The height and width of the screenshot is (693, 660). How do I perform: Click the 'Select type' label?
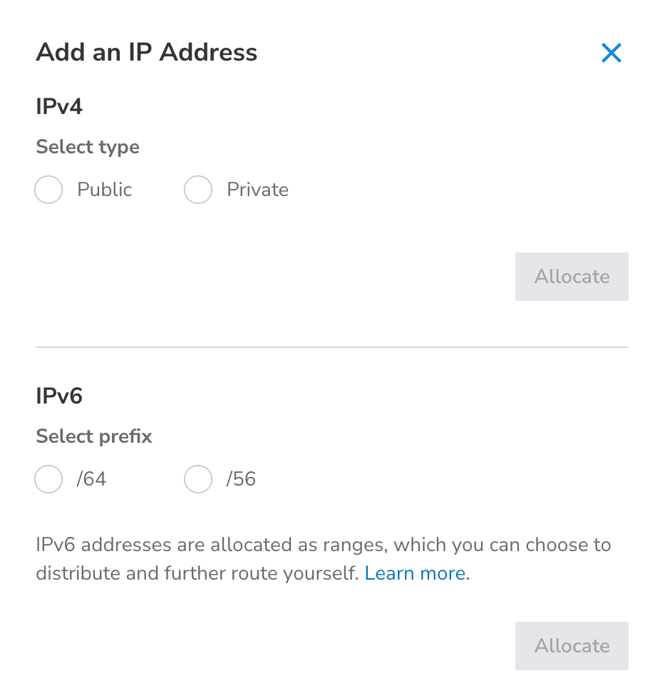click(88, 148)
